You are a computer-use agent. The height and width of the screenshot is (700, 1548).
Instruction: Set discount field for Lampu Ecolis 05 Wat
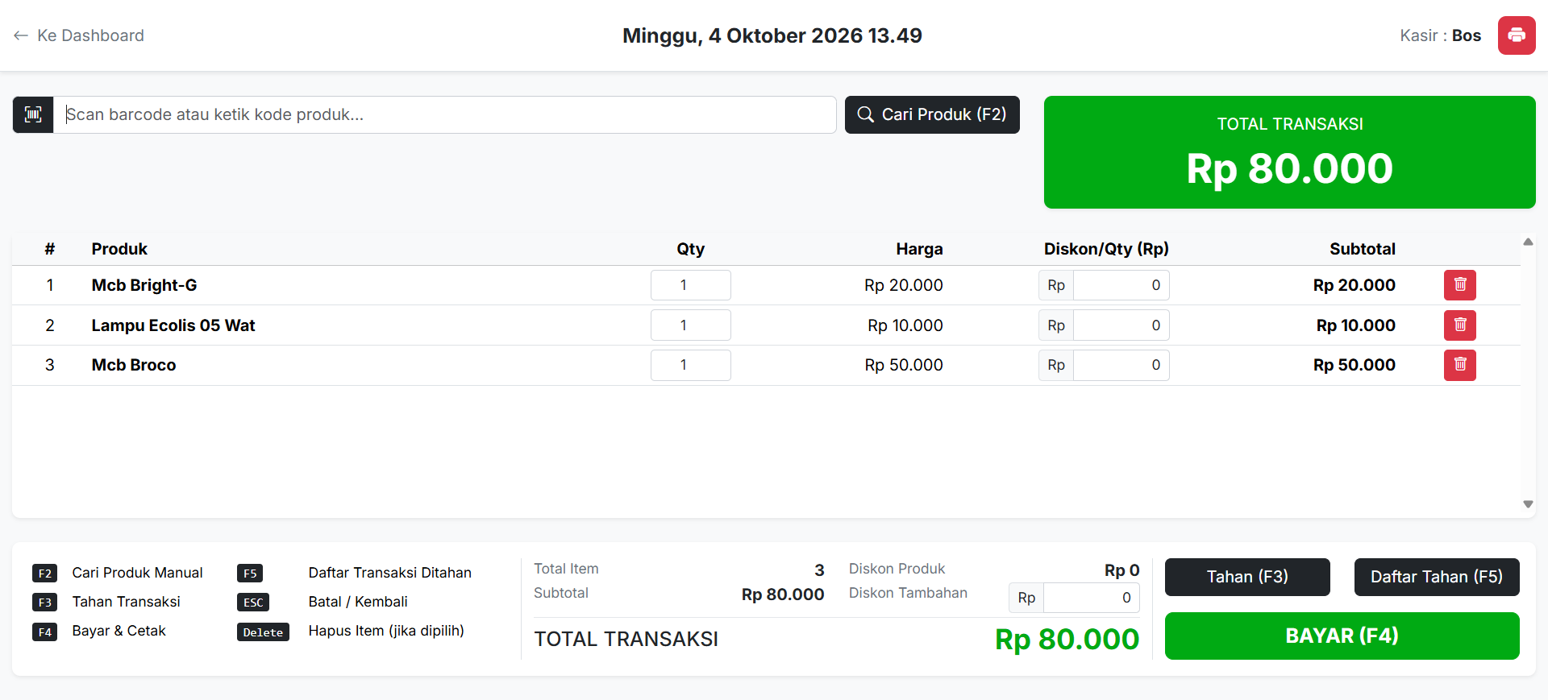coord(1121,325)
